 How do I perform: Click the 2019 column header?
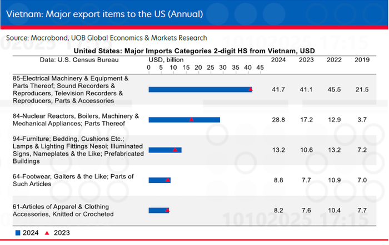click(362, 59)
